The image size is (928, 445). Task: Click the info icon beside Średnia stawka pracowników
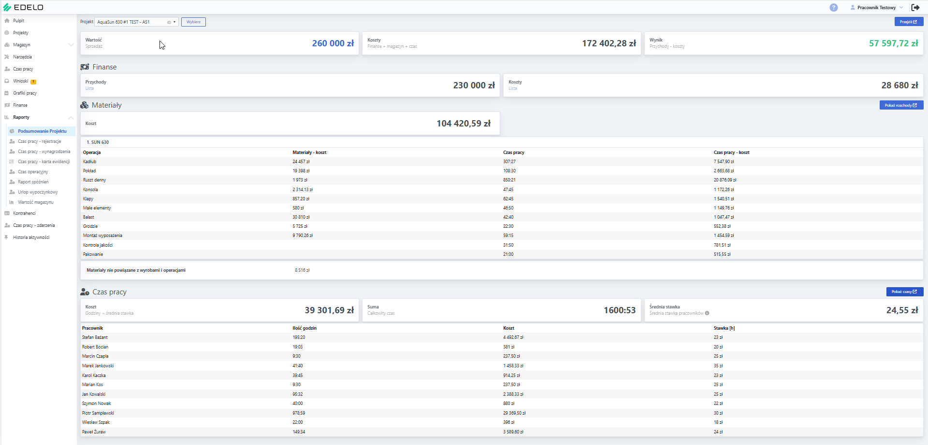pyautogui.click(x=707, y=313)
